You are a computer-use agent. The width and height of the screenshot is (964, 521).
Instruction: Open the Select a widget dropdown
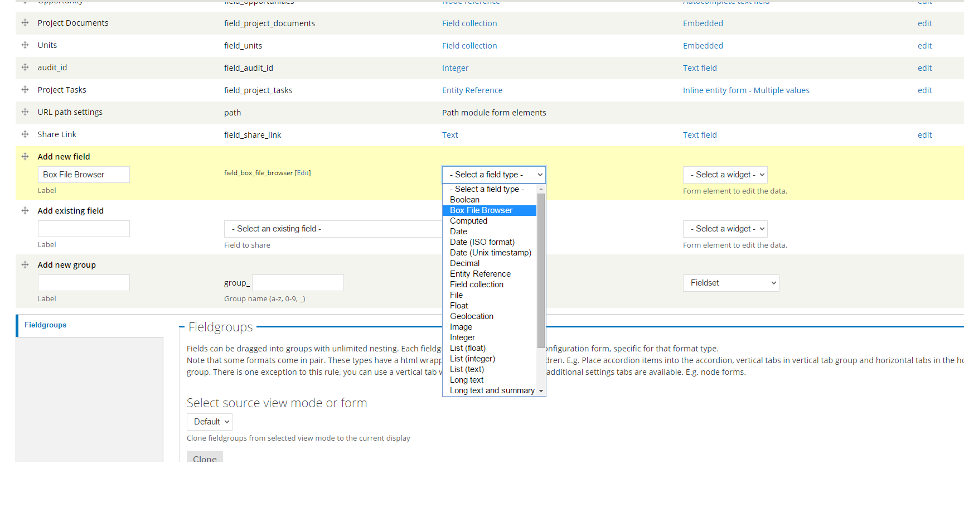(x=725, y=175)
